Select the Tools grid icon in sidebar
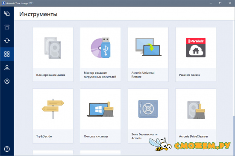The width and height of the screenshot is (235, 156). point(7,54)
